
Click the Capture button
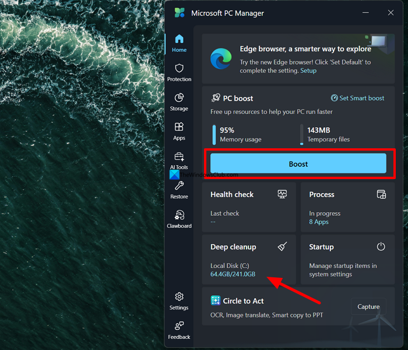pos(368,306)
